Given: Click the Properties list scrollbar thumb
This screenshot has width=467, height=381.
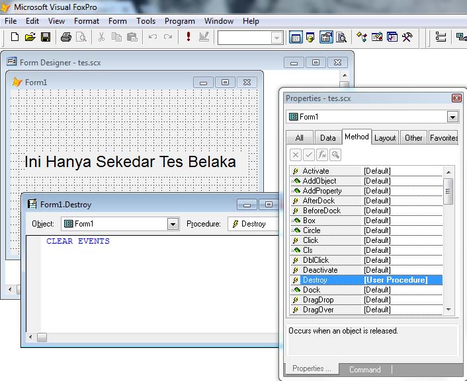Looking at the screenshot, I should pyautogui.click(x=448, y=191).
